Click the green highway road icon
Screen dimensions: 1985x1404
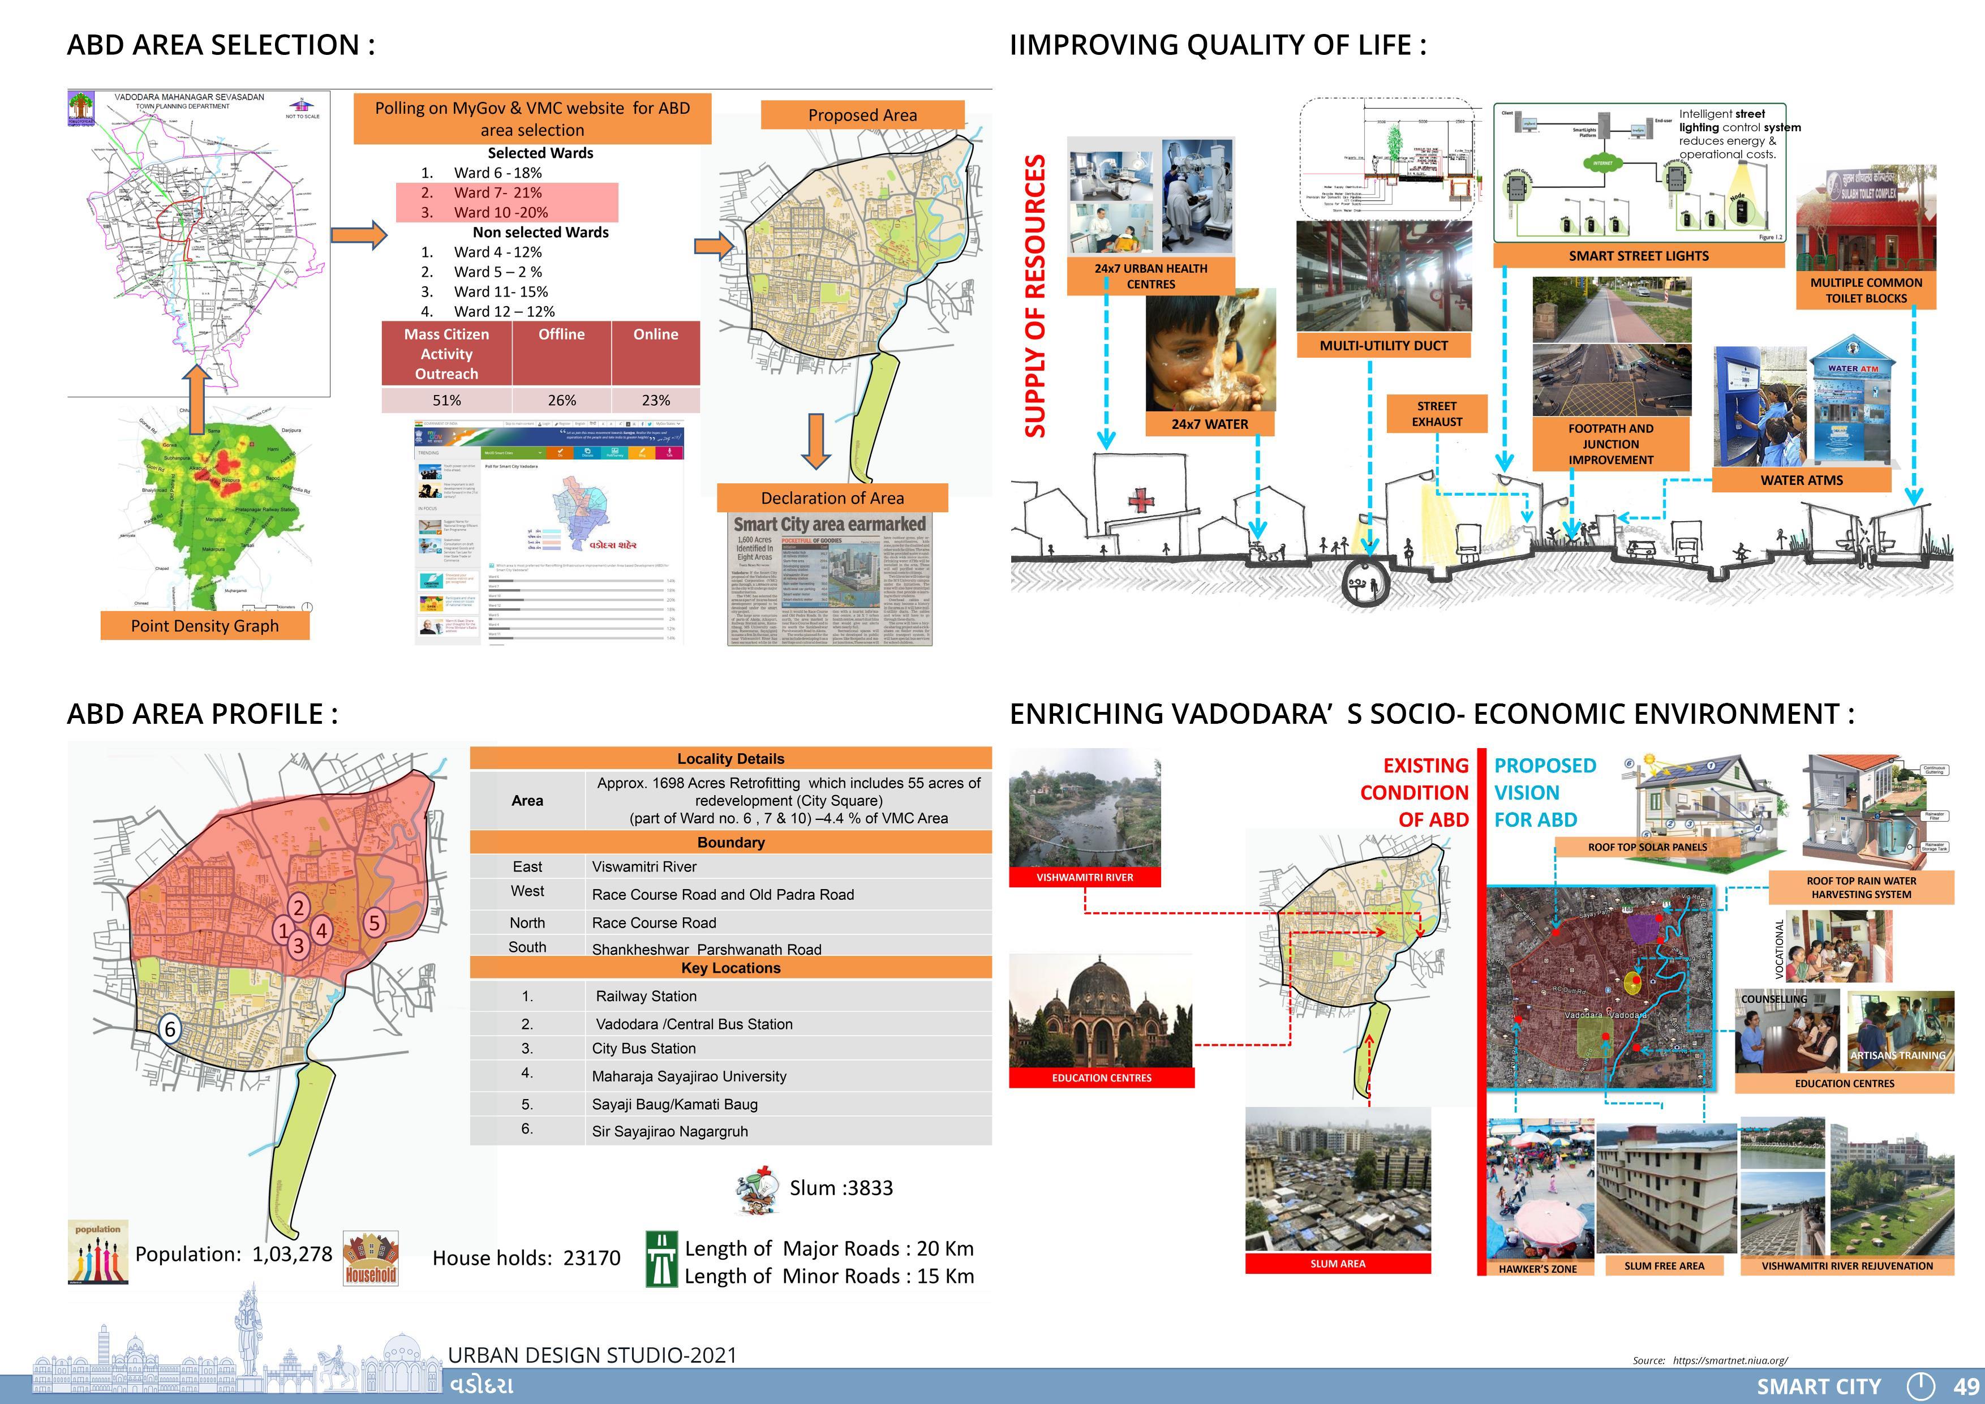[x=661, y=1259]
